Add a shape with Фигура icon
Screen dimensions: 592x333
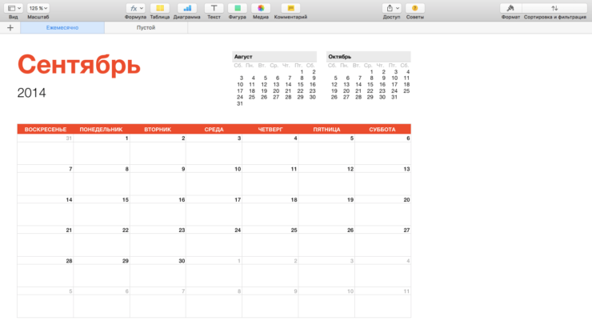pyautogui.click(x=237, y=8)
